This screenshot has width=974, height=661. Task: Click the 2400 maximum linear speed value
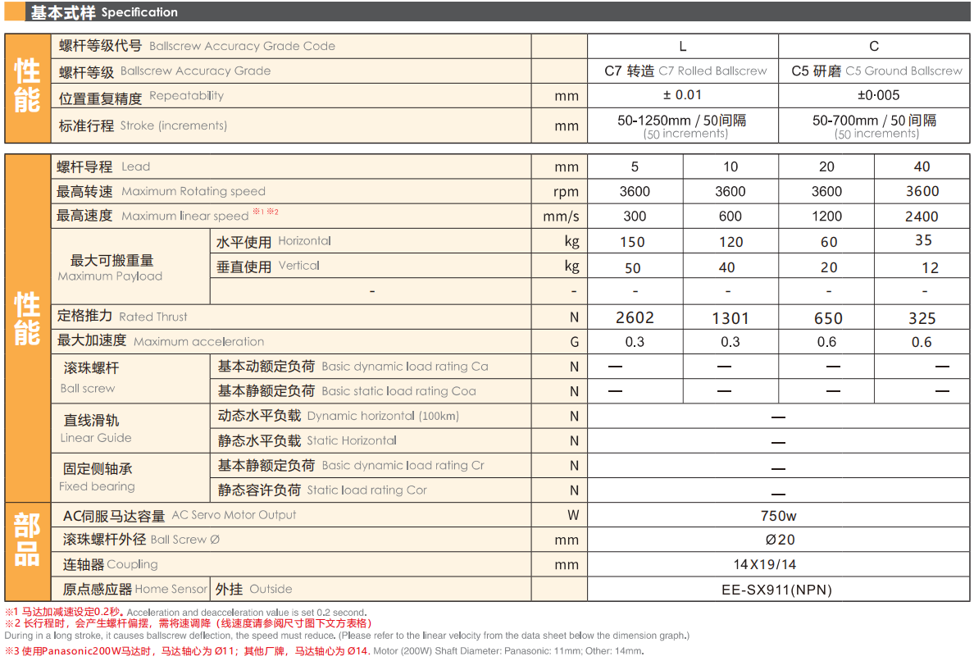point(922,217)
